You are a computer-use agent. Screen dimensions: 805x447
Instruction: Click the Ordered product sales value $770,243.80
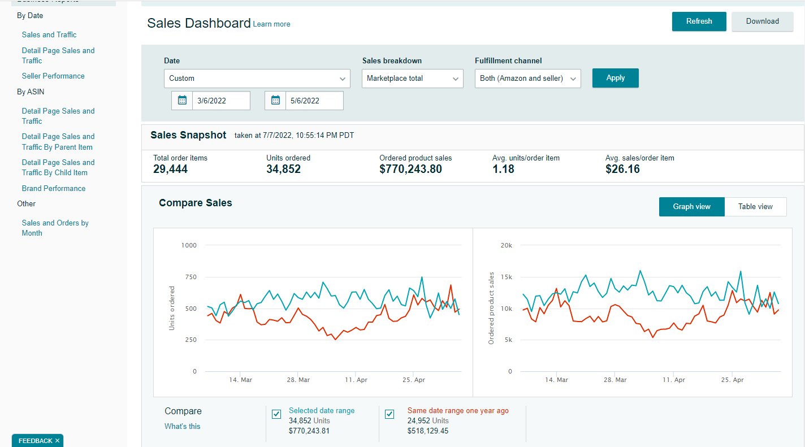(x=411, y=169)
